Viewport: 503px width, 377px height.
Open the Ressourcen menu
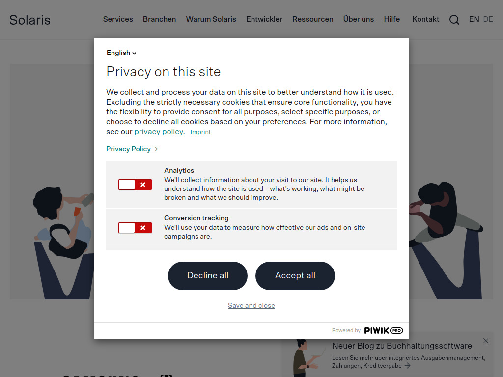(313, 19)
